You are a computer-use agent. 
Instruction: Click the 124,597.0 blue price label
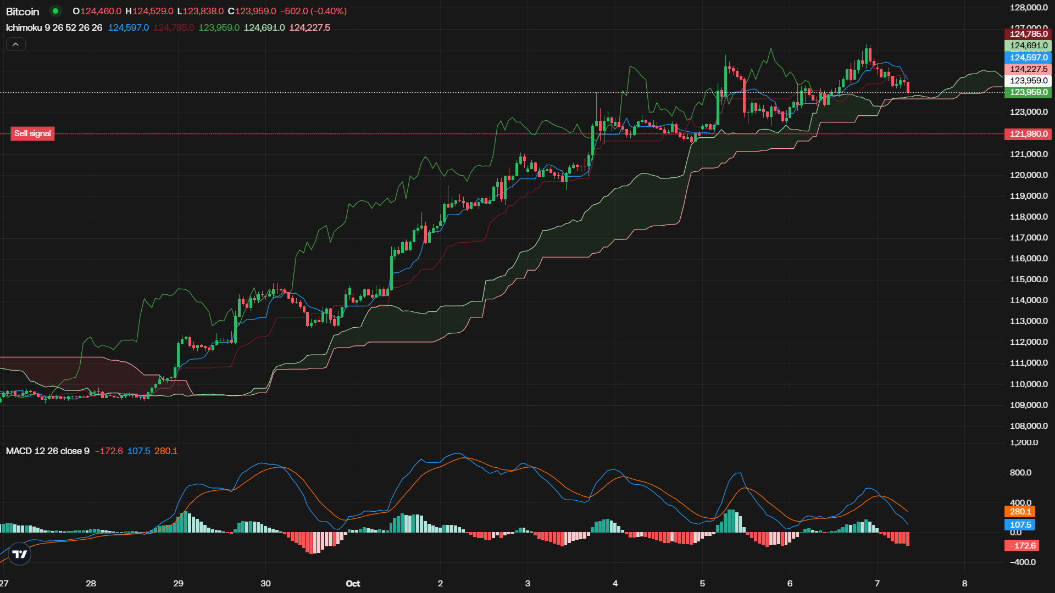[1028, 58]
